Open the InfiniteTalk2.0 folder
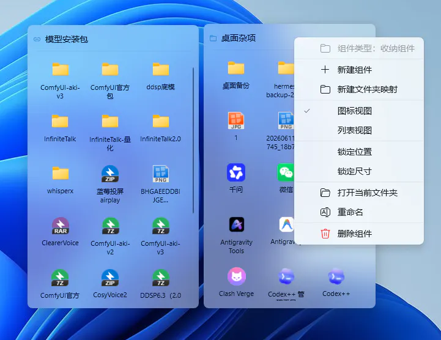 click(161, 121)
